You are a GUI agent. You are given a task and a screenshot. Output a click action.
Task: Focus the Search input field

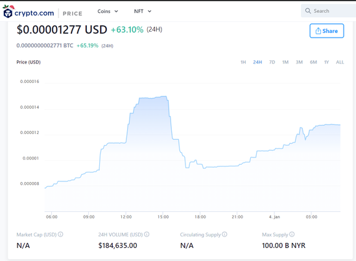pyautogui.click(x=329, y=11)
